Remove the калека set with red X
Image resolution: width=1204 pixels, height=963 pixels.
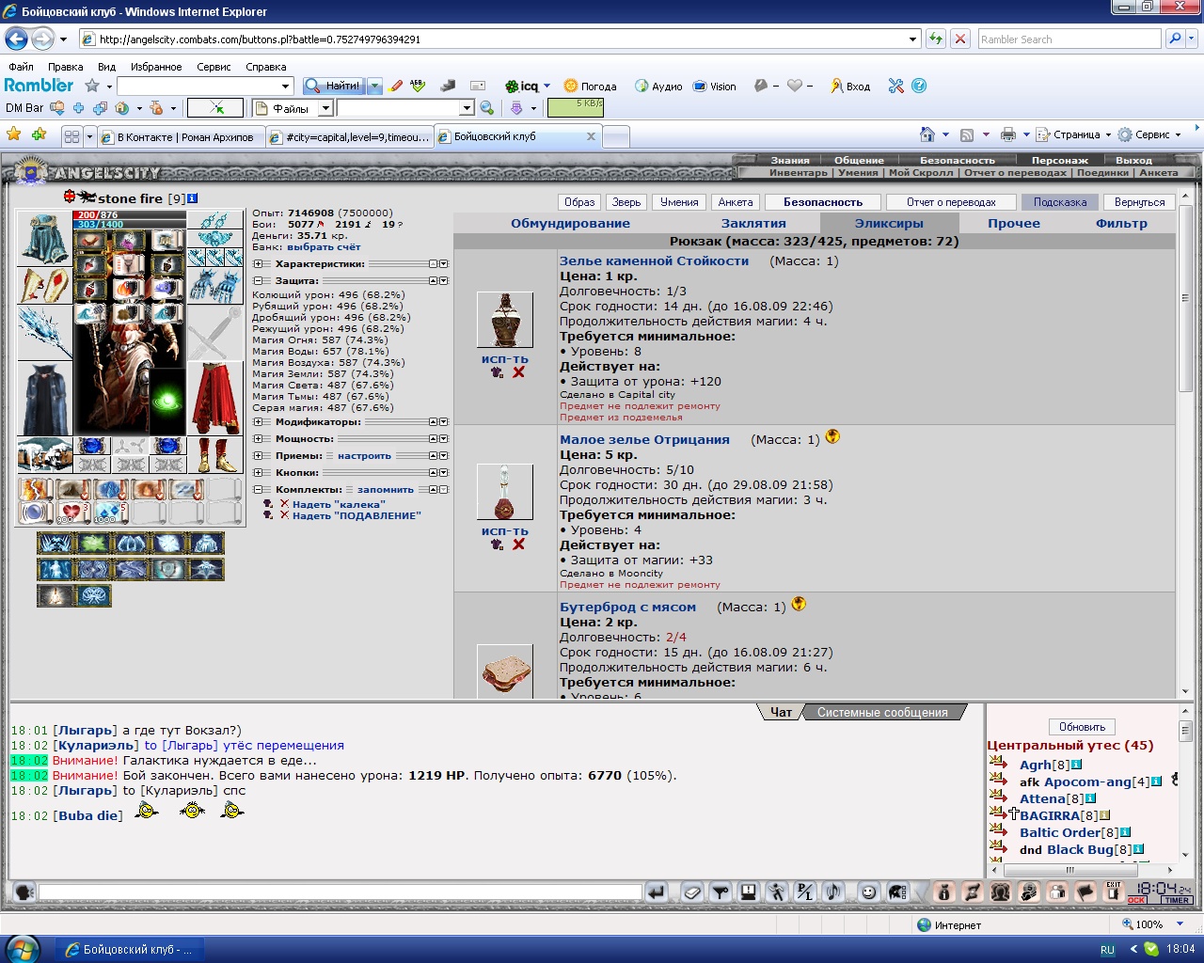coord(284,504)
